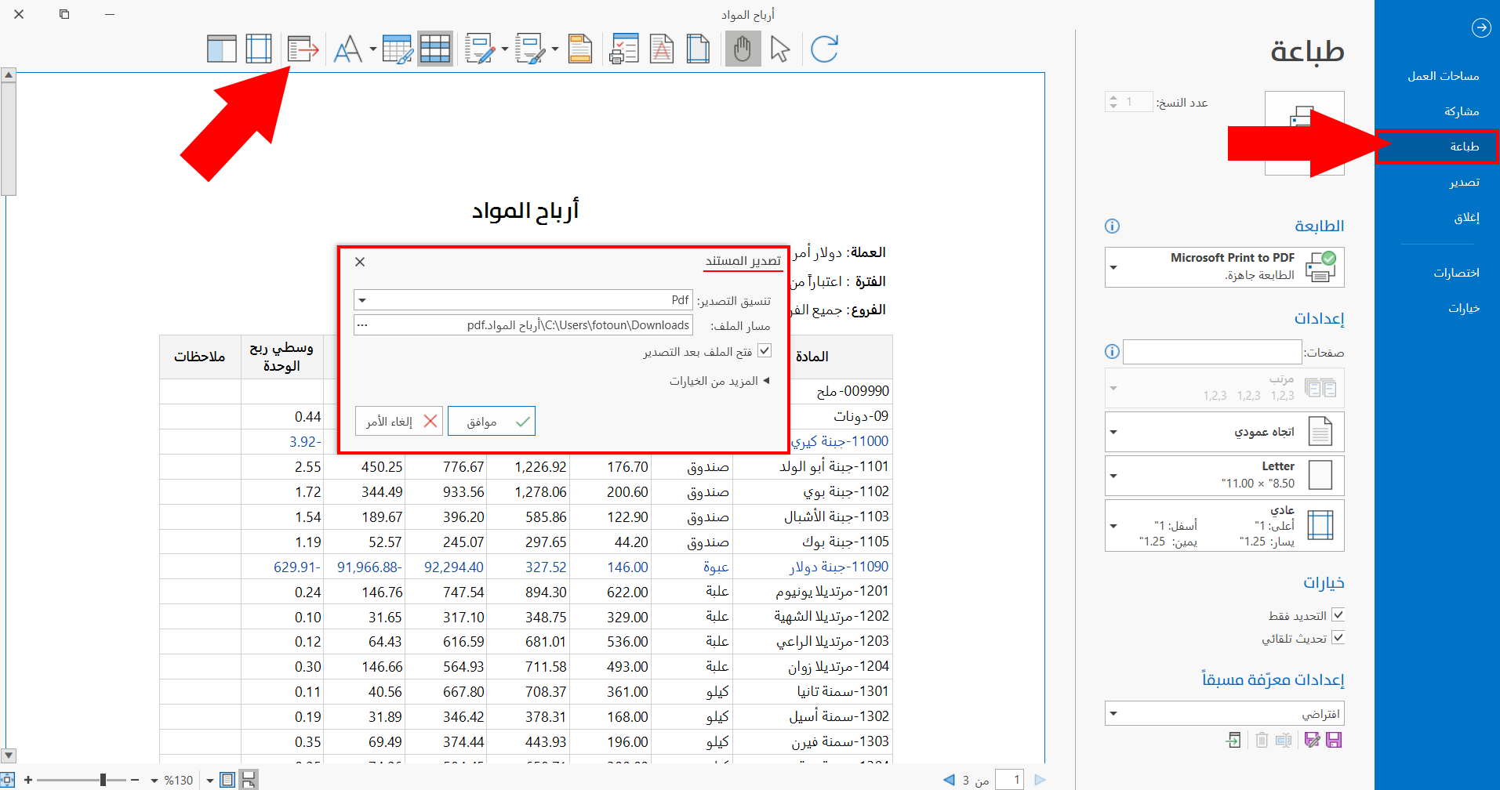Click the save-and-edit preset icon

[1312, 740]
